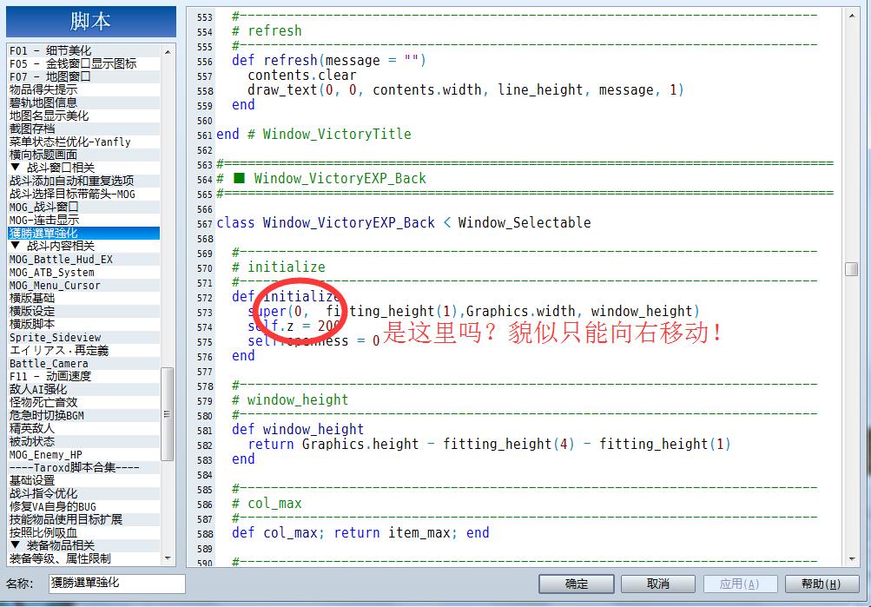
Task: Select the 横向标题画面 script
Action: [x=84, y=155]
